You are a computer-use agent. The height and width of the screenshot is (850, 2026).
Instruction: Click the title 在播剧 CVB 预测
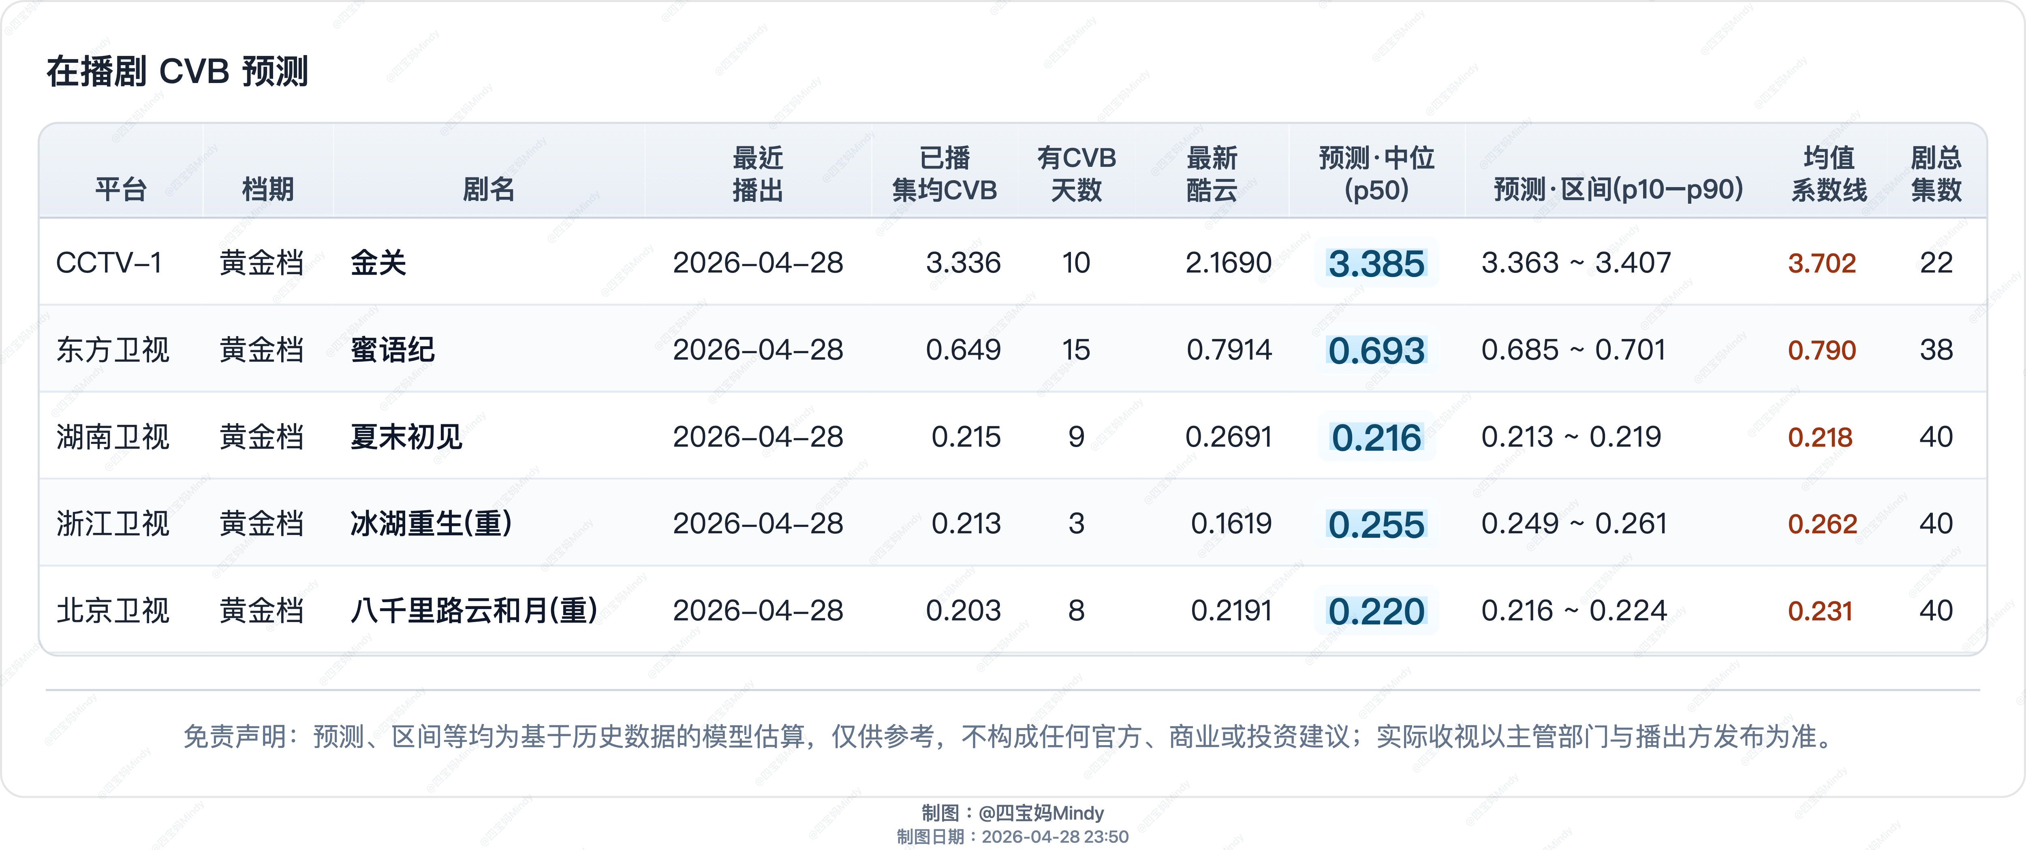[177, 72]
